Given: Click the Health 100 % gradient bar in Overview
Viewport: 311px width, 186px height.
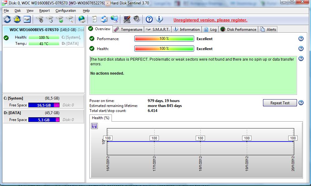Looking at the screenshot, I should (x=164, y=49).
